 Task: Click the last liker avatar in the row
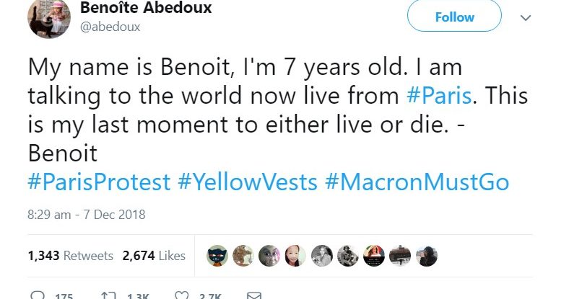coord(427,256)
